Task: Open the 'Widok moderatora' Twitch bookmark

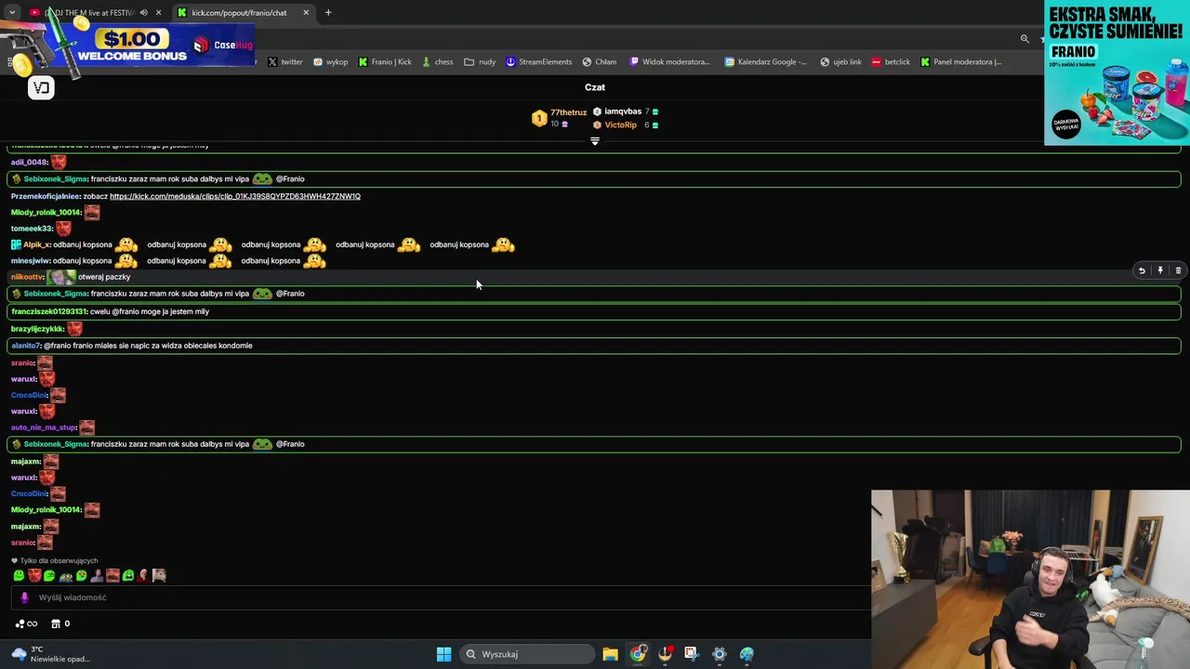Action: point(669,62)
